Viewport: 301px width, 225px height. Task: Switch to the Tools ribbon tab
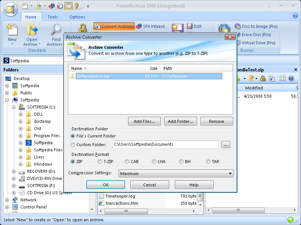click(53, 17)
